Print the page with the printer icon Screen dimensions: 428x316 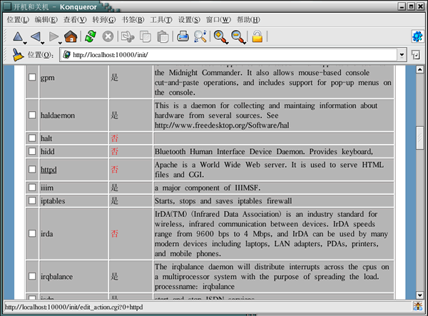click(183, 36)
